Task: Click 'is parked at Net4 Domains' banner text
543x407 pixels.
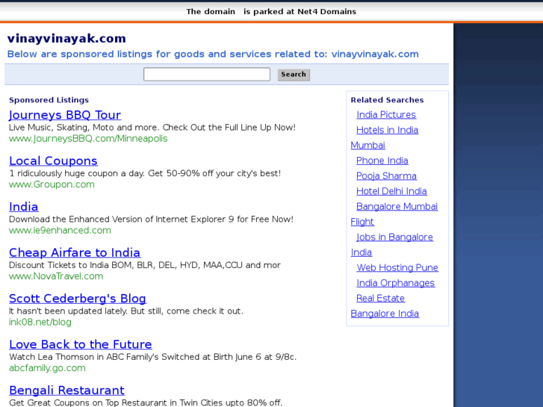Action: coord(300,12)
